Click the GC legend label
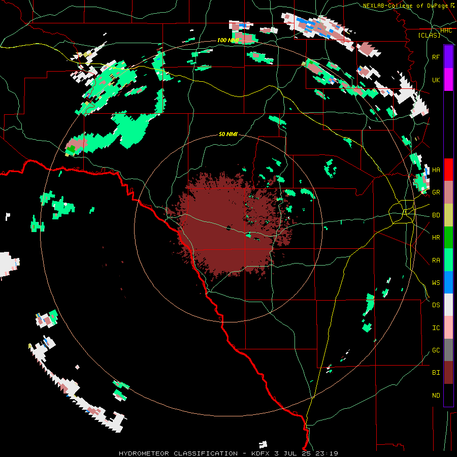 coord(436,350)
